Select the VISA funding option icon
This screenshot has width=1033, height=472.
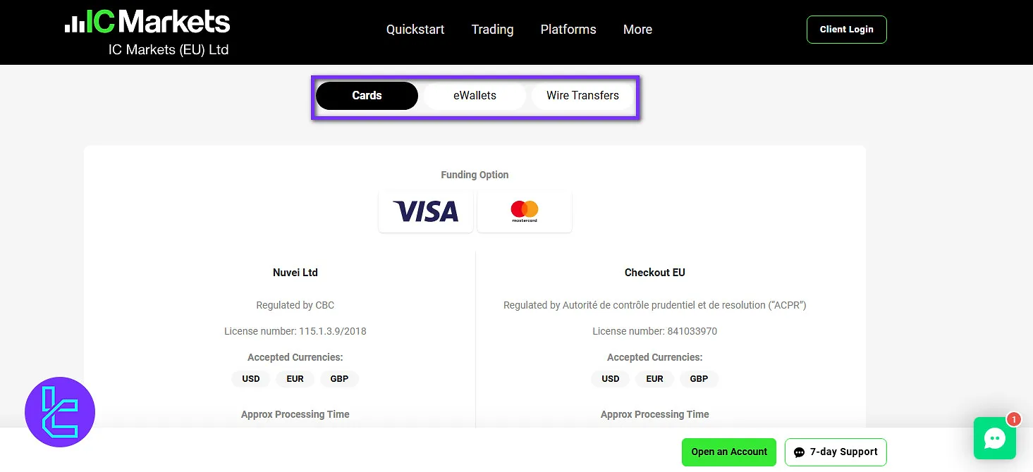pos(425,211)
